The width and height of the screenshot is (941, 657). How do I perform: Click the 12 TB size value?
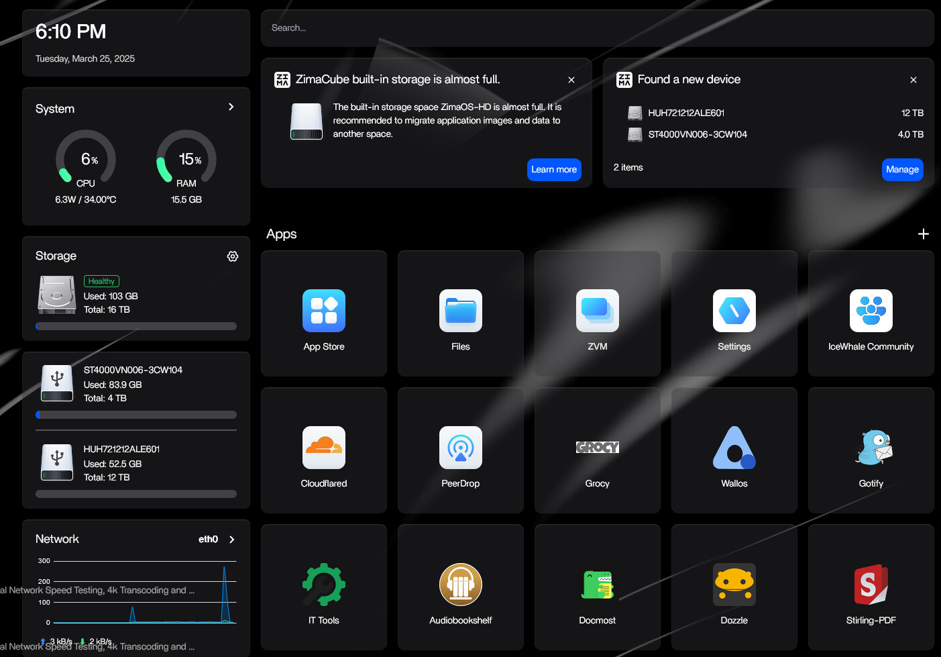coord(912,113)
